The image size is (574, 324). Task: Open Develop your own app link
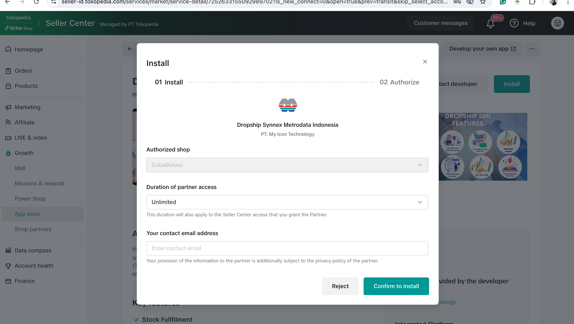click(482, 49)
